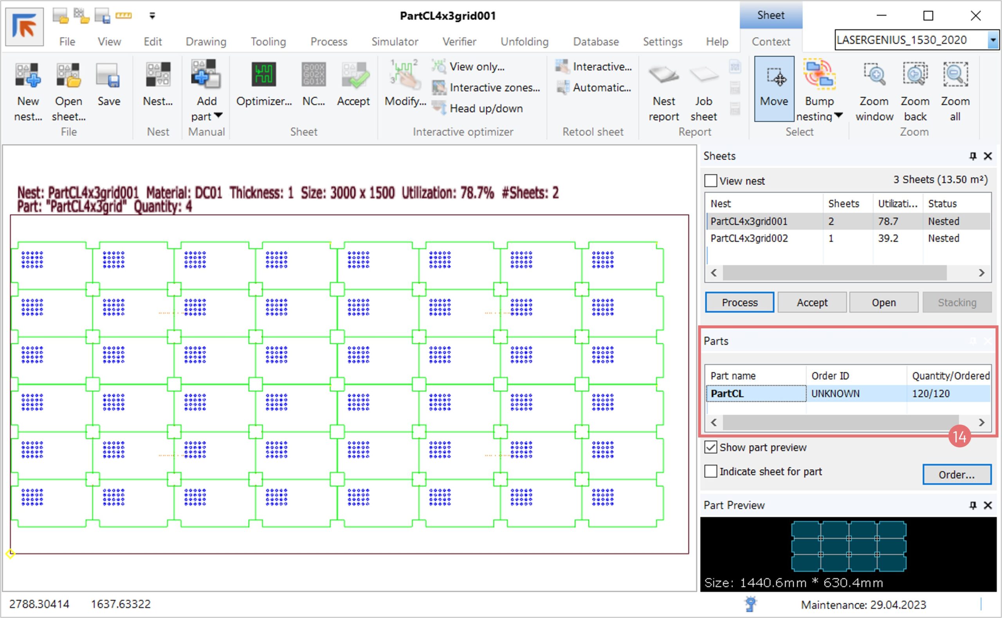
Task: Click the Job sheet icon
Action: coord(703,75)
